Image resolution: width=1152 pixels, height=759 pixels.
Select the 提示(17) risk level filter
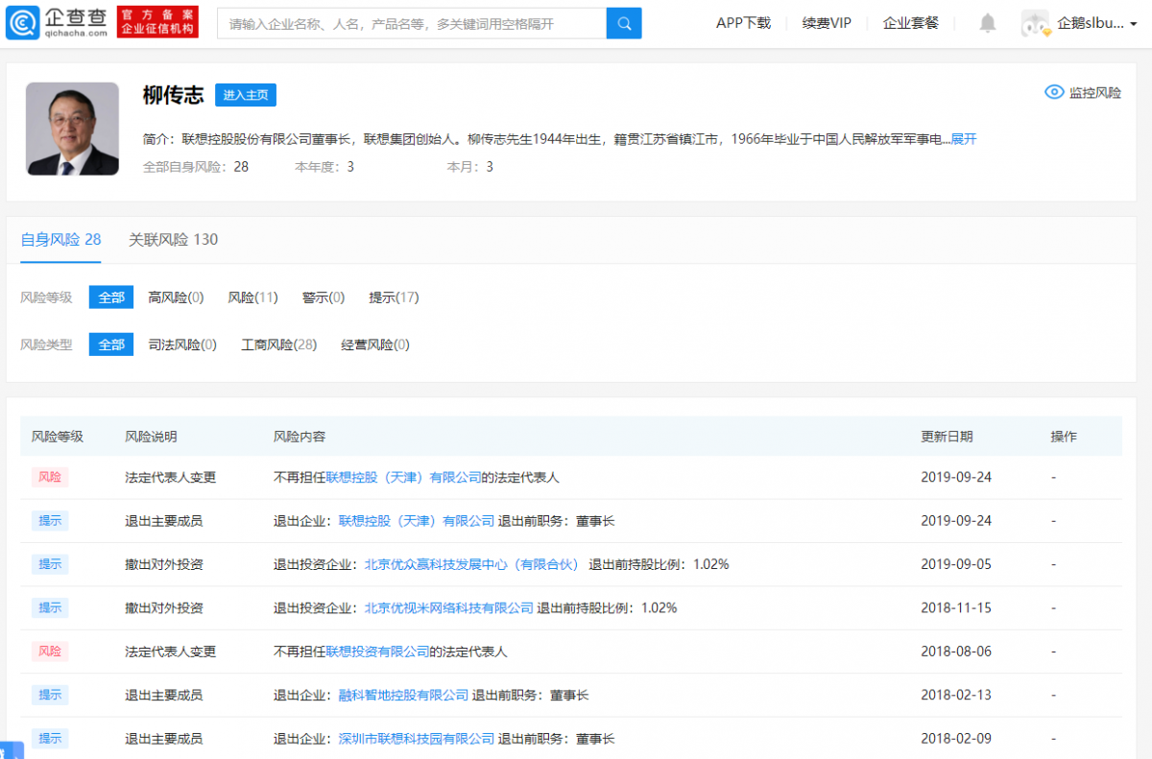[394, 297]
